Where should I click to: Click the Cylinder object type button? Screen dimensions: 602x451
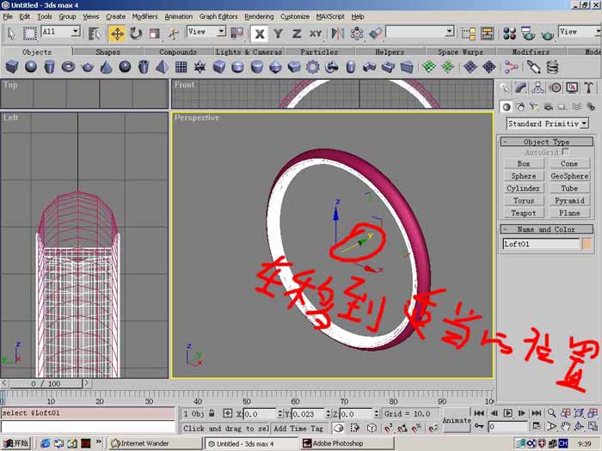click(523, 188)
